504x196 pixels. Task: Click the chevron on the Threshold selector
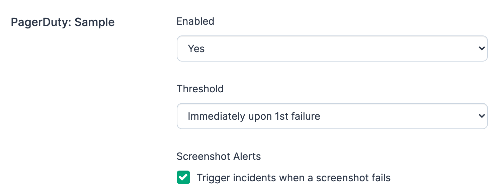tap(482, 116)
